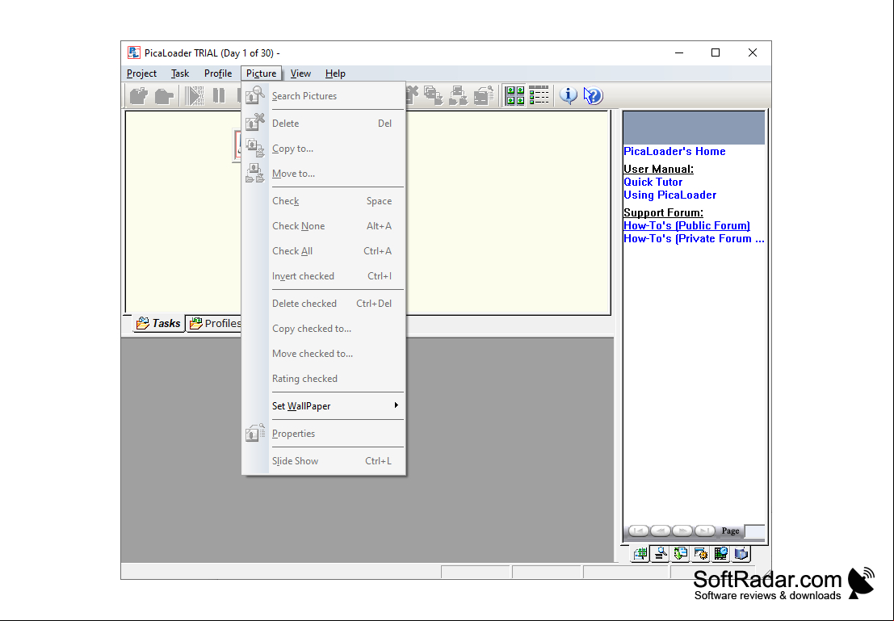Go to next page navigation button
This screenshot has width=894, height=621.
pyautogui.click(x=682, y=531)
